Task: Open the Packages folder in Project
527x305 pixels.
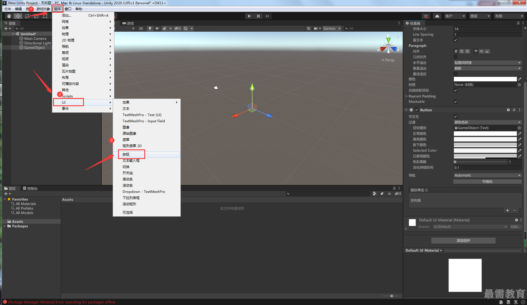Action: pos(20,226)
